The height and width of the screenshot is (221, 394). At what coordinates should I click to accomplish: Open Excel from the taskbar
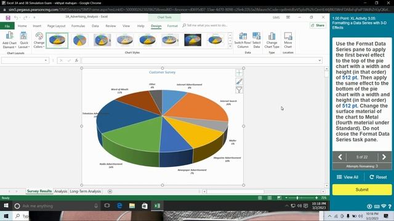pyautogui.click(x=158, y=206)
